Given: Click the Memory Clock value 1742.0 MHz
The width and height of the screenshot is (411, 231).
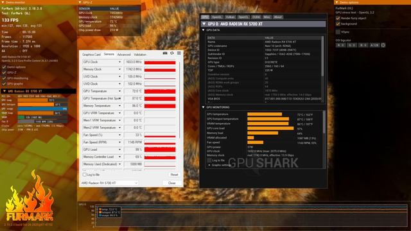Looking at the screenshot, I should tap(134, 69).
